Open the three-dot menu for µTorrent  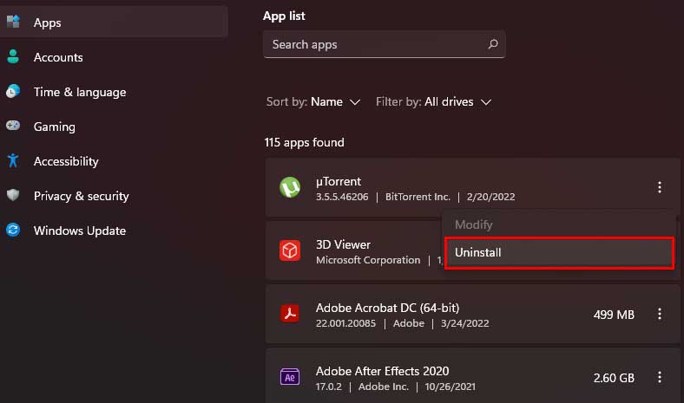coord(660,187)
